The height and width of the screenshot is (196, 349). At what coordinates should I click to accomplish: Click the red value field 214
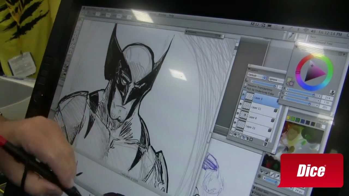(x=327, y=97)
